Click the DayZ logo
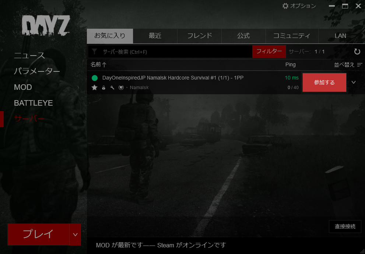Image resolution: width=365 pixels, height=254 pixels. (x=46, y=25)
